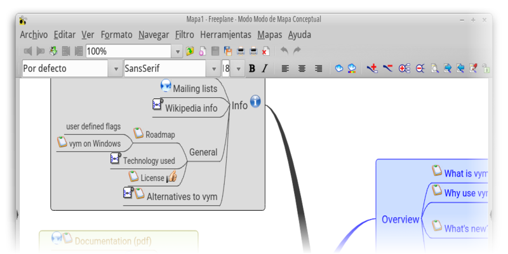The image size is (508, 254).
Task: Align text left
Action: 285,69
